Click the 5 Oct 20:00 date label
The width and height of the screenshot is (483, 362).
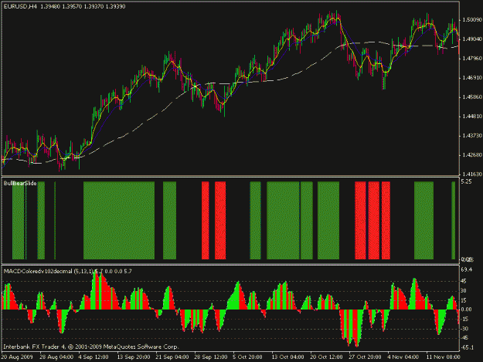[x=247, y=357]
